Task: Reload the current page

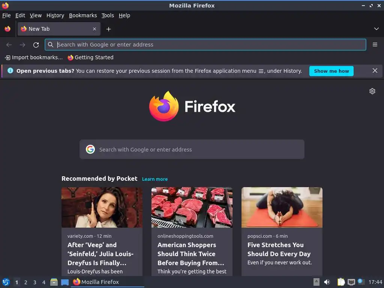Action: [x=36, y=45]
